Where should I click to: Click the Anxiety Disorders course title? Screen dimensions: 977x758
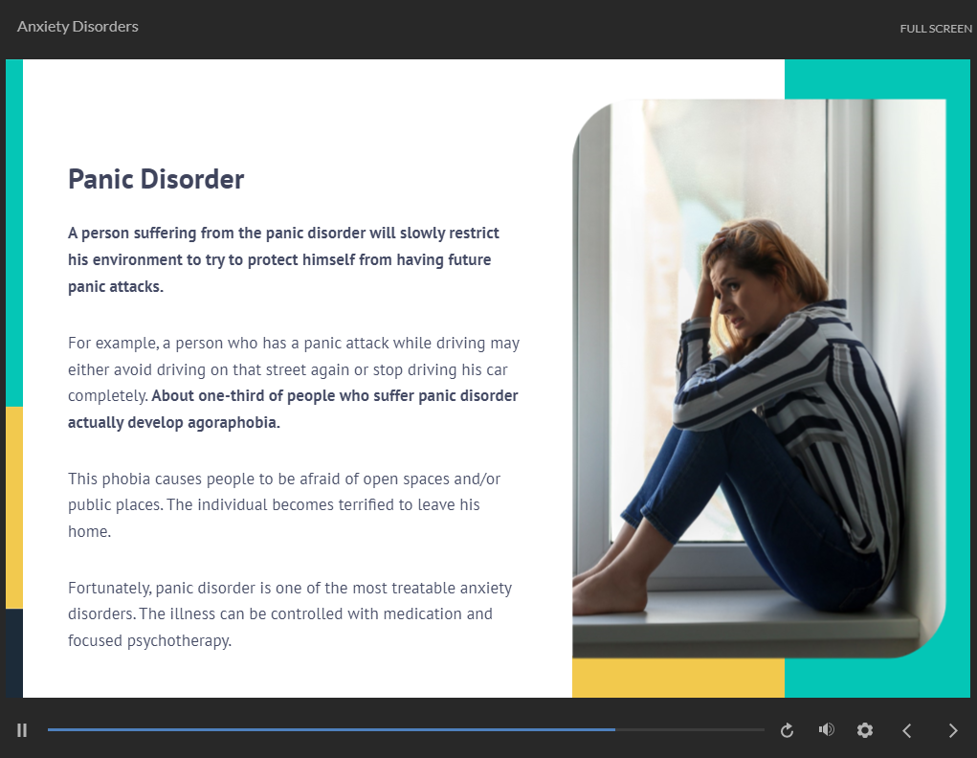(x=78, y=27)
